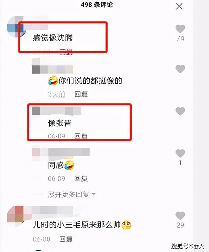Reply to the '感觉像沈腾' comment
This screenshot has height=252, width=209.
[x=66, y=52]
